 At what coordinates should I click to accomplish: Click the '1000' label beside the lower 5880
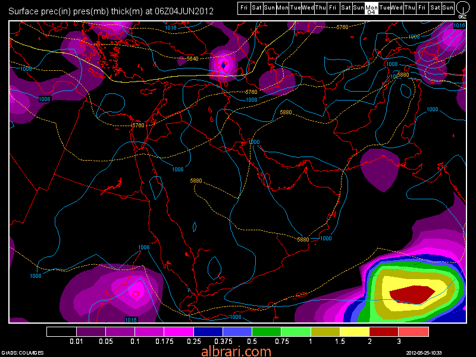point(325,239)
